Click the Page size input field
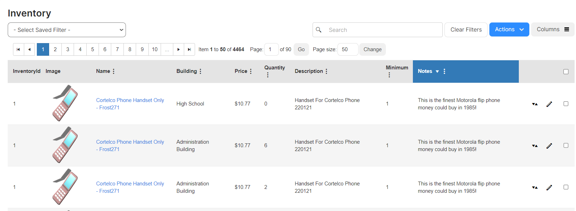This screenshot has width=576, height=211. pyautogui.click(x=348, y=49)
